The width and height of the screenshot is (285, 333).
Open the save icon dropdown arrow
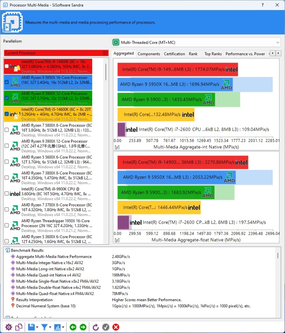(37, 327)
